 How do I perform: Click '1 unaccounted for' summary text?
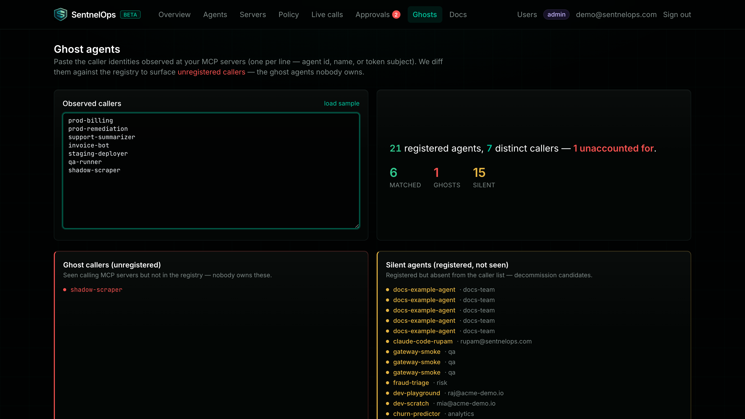tap(613, 148)
